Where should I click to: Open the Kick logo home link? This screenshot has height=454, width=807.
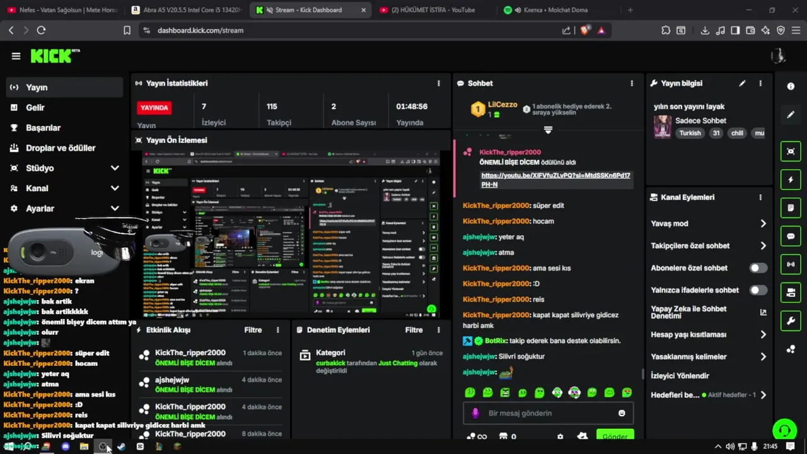coord(55,55)
